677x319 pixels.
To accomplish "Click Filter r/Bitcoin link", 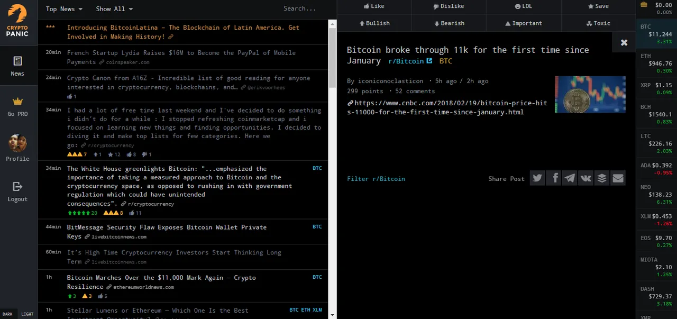I will pos(376,179).
